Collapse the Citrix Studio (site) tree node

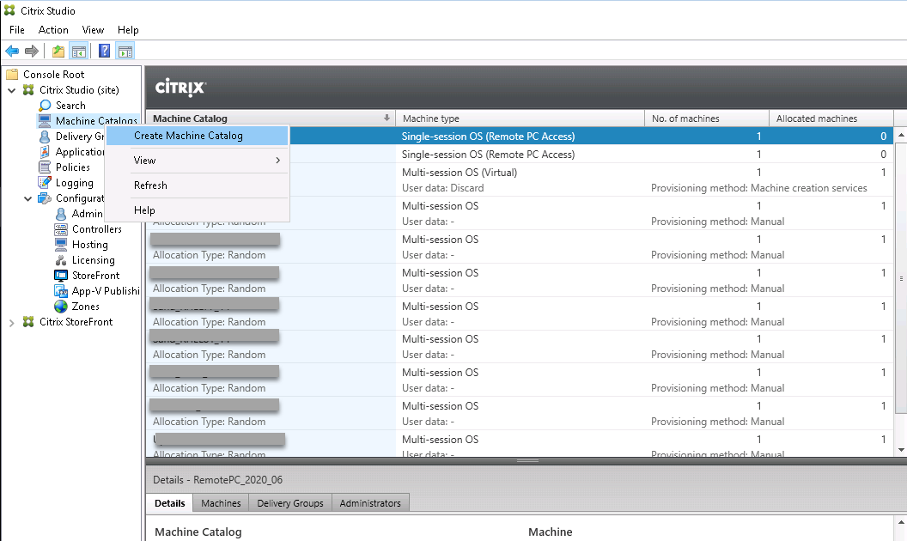tap(12, 90)
